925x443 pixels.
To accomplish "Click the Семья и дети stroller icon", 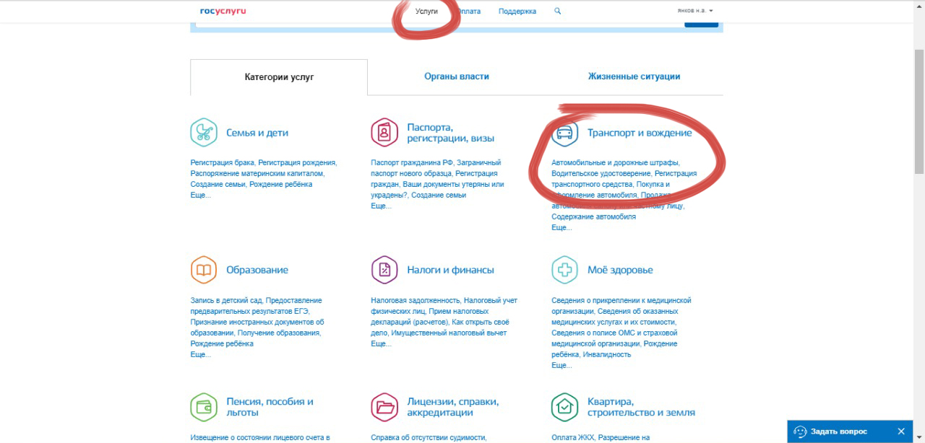I will [x=204, y=133].
